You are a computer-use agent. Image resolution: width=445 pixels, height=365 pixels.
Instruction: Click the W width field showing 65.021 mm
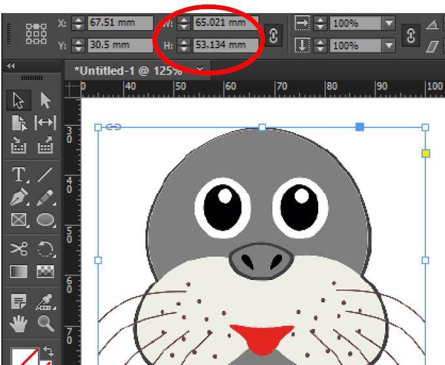click(226, 22)
